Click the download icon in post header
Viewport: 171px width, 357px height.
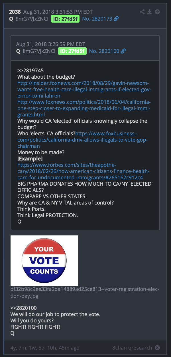(x=150, y=12)
